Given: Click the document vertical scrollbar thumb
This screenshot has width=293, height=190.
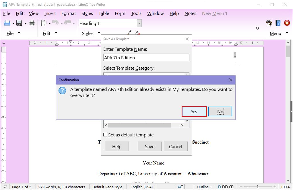Looking at the screenshot, I should [x=288, y=52].
